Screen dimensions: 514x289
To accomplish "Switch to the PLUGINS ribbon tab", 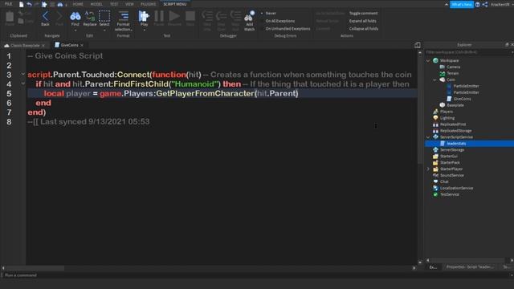I will click(148, 4).
